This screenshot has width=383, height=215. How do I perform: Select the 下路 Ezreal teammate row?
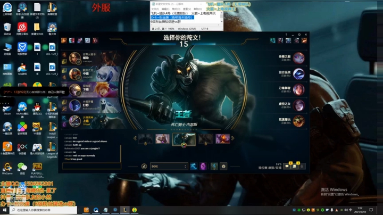(91, 89)
